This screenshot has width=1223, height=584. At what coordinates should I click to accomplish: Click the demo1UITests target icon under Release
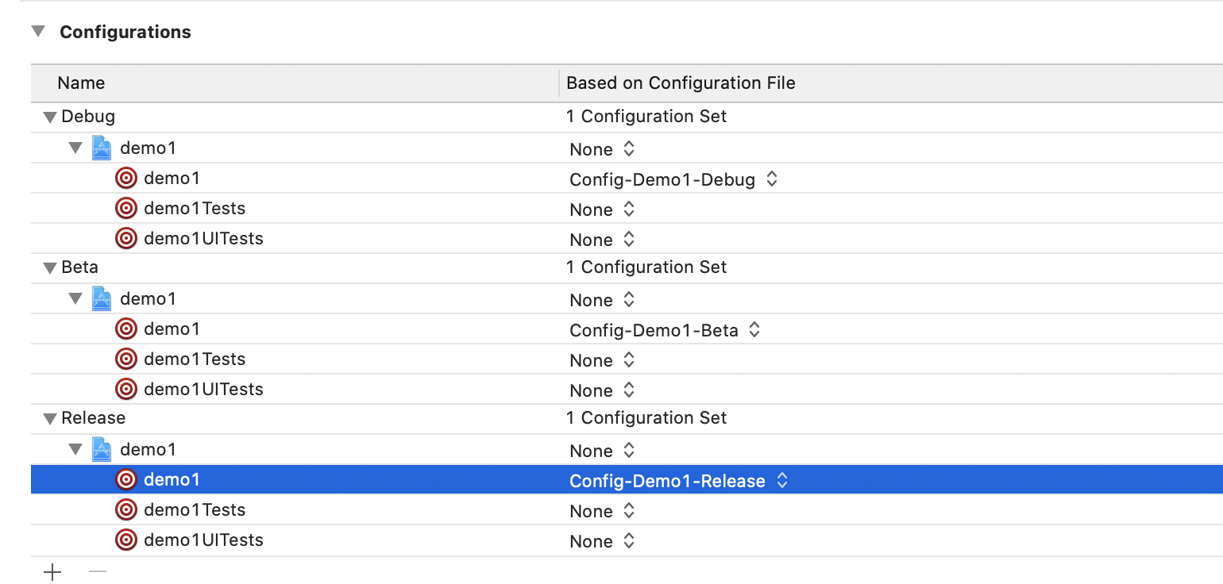(126, 540)
